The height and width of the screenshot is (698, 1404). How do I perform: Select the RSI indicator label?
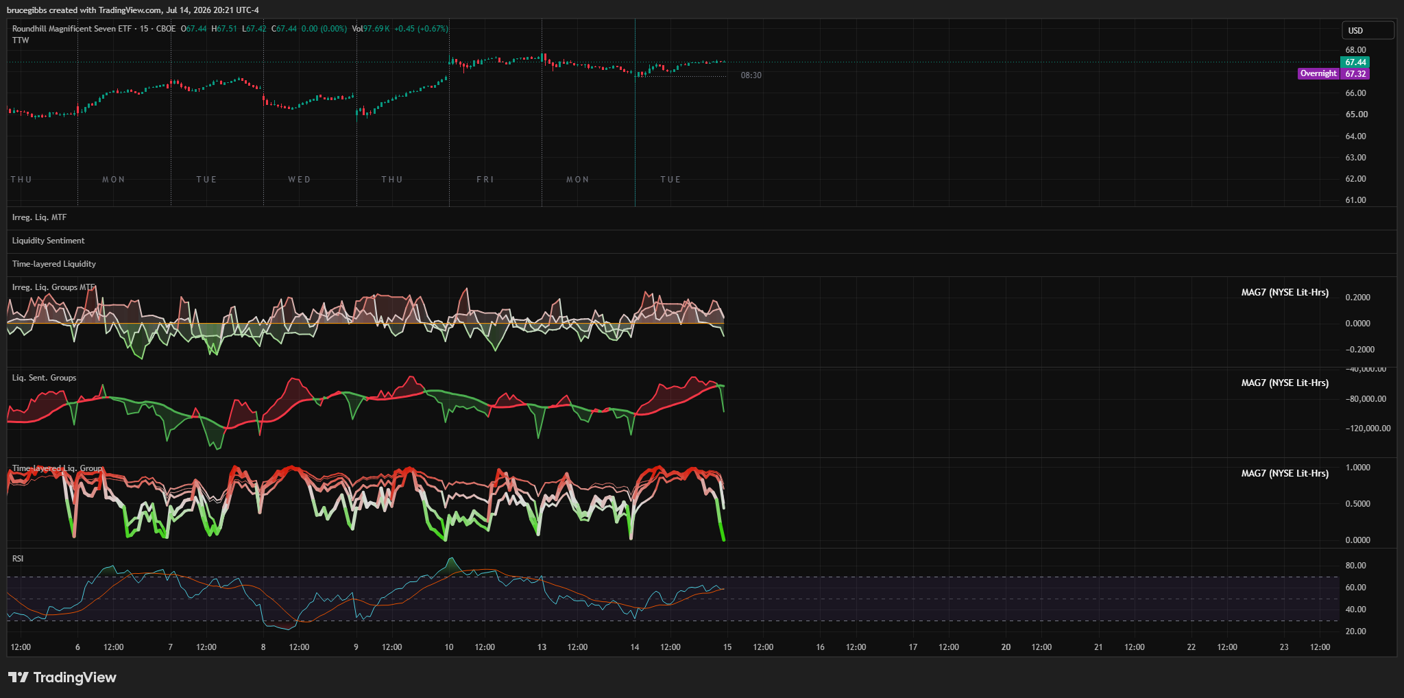[18, 559]
